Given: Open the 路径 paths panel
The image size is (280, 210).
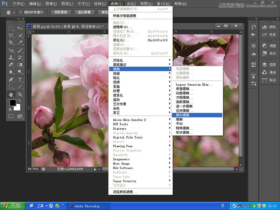Looking at the screenshot, I should click(x=269, y=80).
